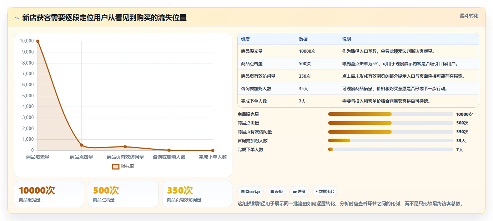Click the 完成下单人数 label in progress list

250,150
